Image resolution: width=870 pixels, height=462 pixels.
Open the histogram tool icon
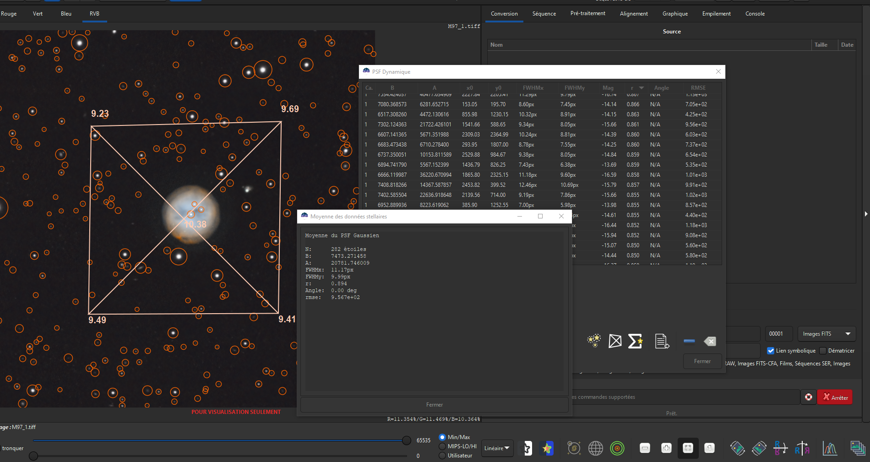click(x=829, y=448)
